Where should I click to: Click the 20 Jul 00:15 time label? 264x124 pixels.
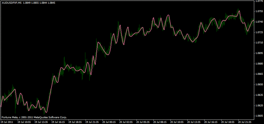pyautogui.click(x=109, y=122)
